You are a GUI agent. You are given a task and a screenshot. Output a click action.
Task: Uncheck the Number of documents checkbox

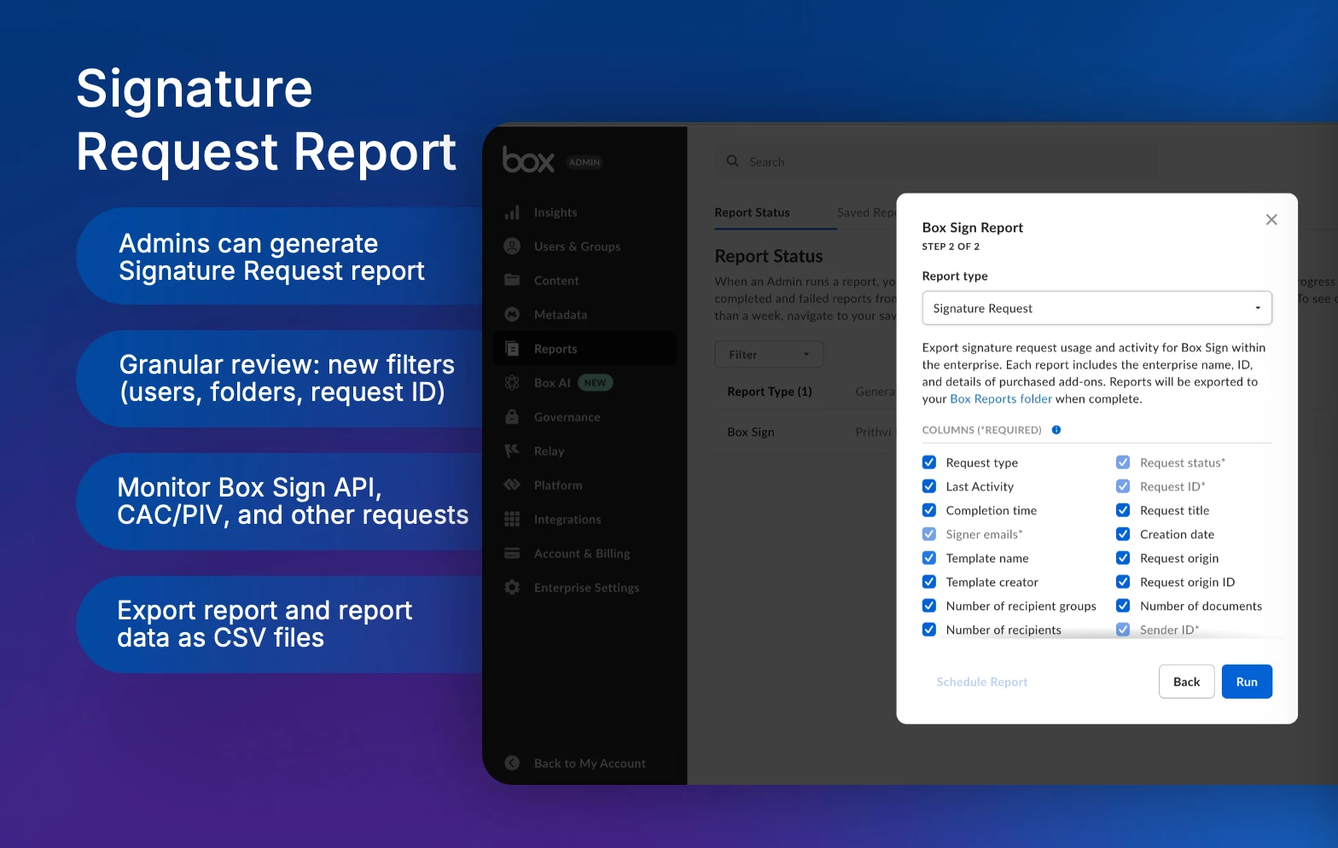(x=1123, y=606)
